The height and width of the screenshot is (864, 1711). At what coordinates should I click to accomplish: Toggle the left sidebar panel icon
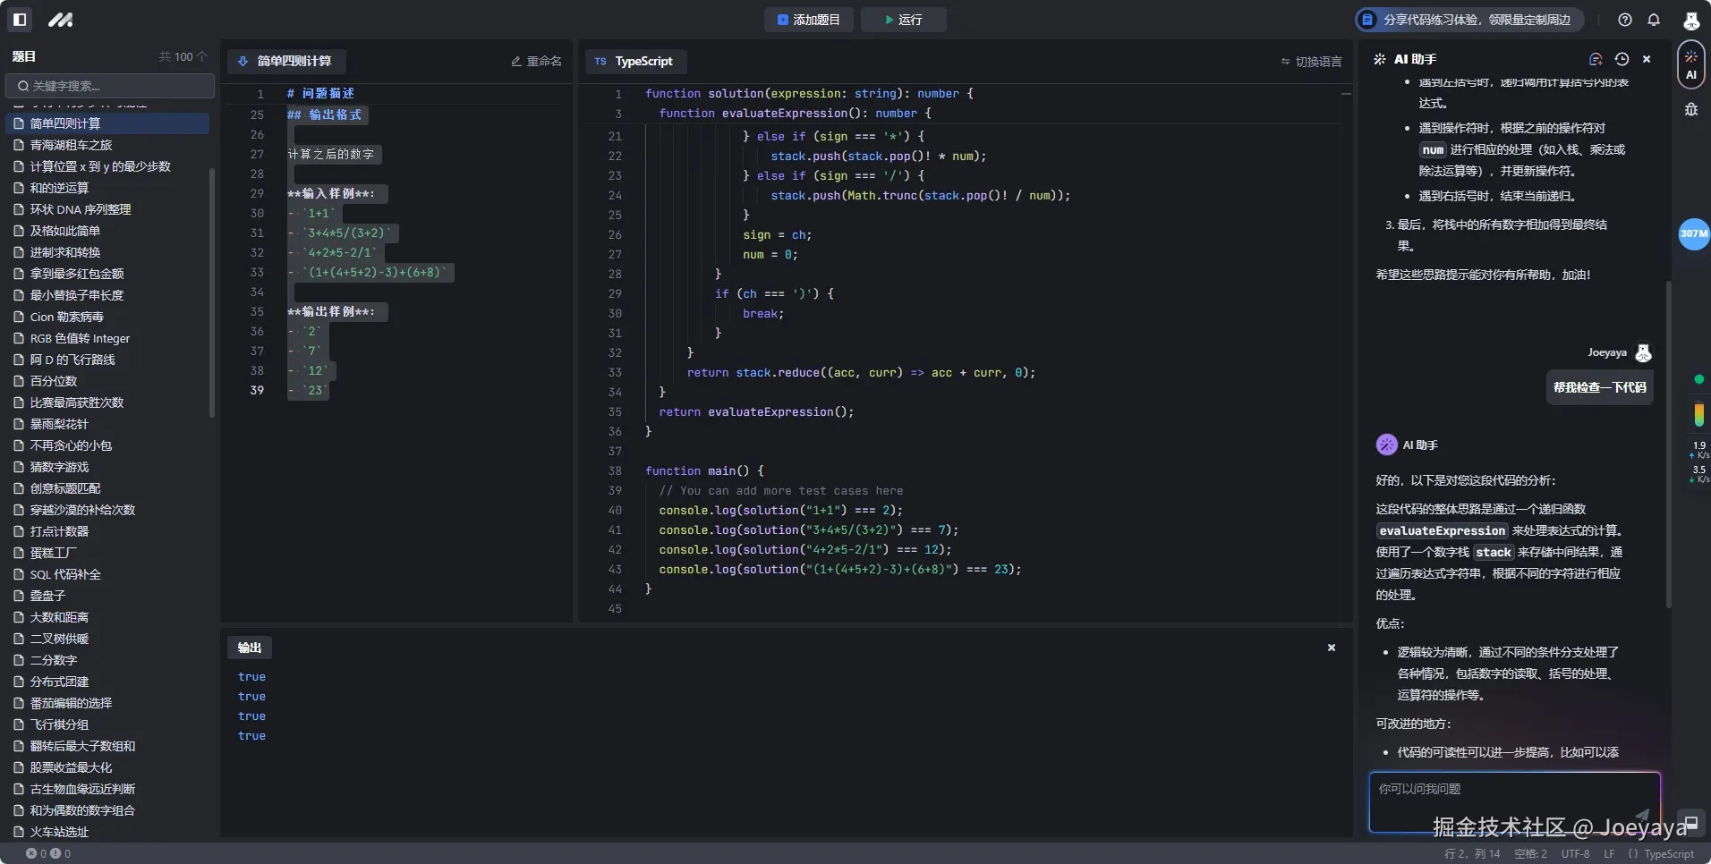point(20,20)
